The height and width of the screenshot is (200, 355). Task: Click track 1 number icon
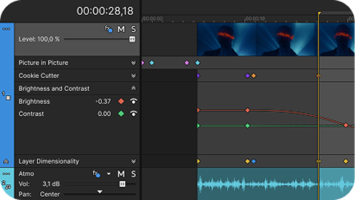[x=6, y=96]
